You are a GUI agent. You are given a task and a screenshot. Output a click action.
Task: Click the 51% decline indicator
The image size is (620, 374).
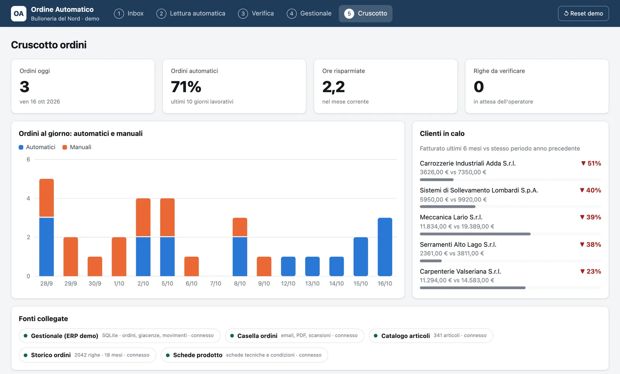[591, 164]
